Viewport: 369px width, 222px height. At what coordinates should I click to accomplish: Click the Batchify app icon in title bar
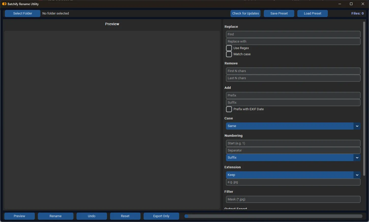4,4
